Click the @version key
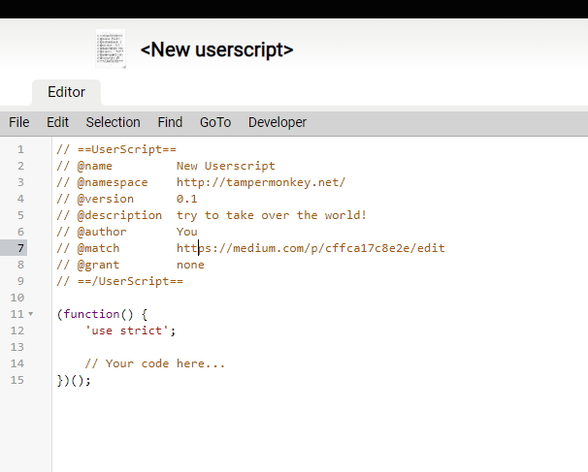The height and width of the screenshot is (472, 588). tap(106, 199)
